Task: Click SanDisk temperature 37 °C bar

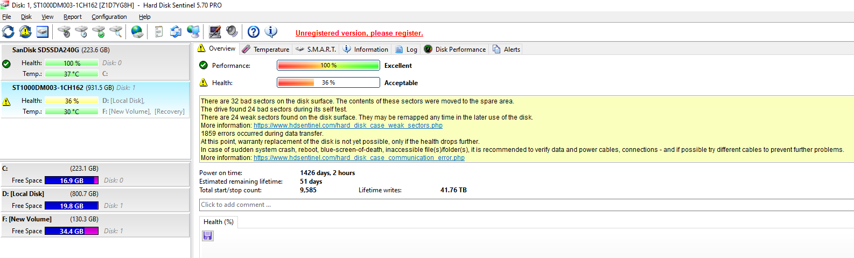Action: [72, 74]
